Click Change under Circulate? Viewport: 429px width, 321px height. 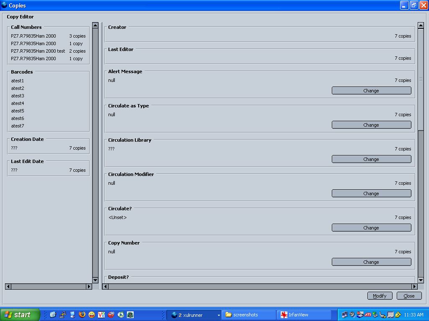tap(371, 228)
